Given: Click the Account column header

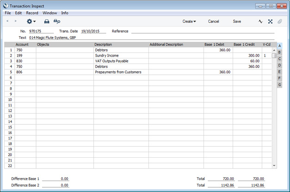Looking at the screenshot, I should click(22, 45).
